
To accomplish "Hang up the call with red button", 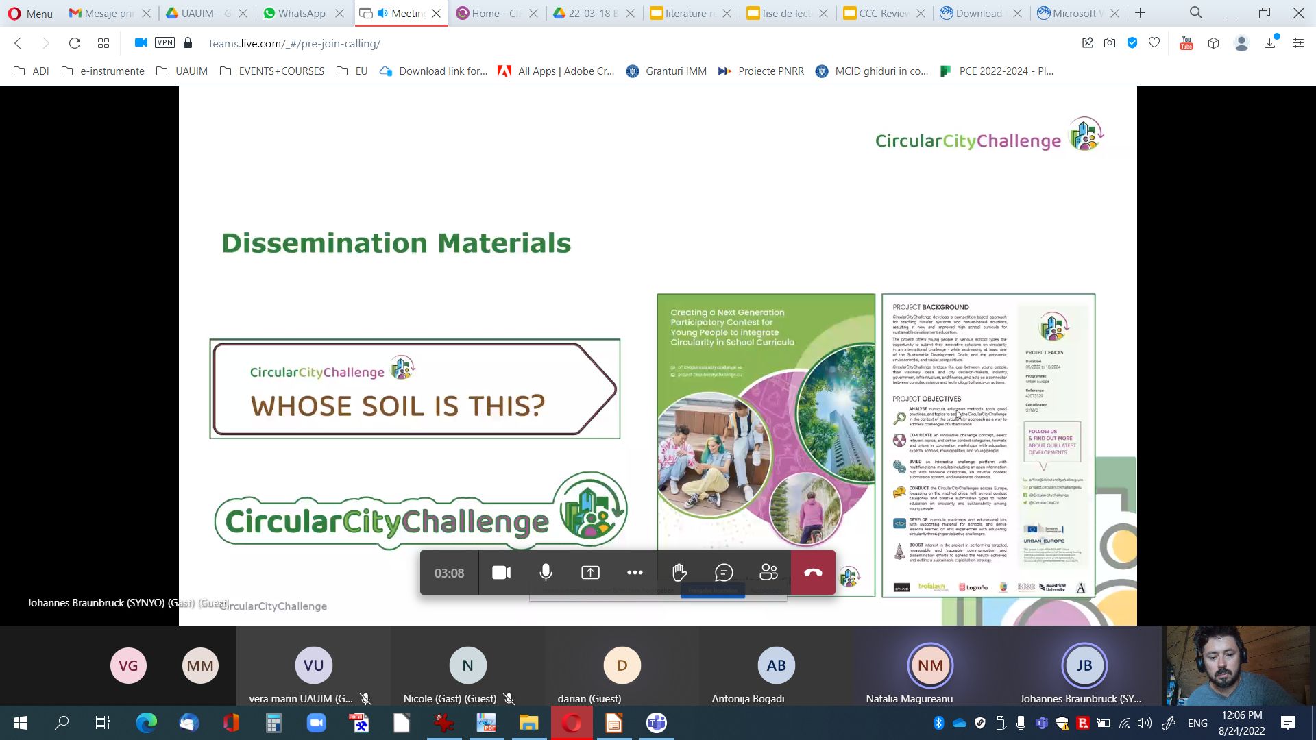I will [813, 573].
